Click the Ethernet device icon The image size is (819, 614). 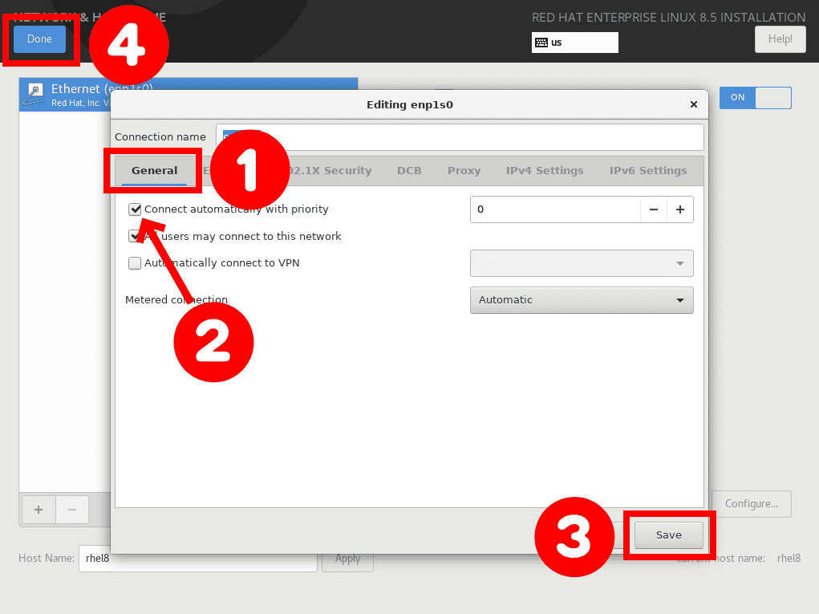click(34, 95)
